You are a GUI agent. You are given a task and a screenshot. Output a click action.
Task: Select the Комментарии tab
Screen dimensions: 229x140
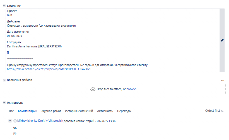coord(28,111)
